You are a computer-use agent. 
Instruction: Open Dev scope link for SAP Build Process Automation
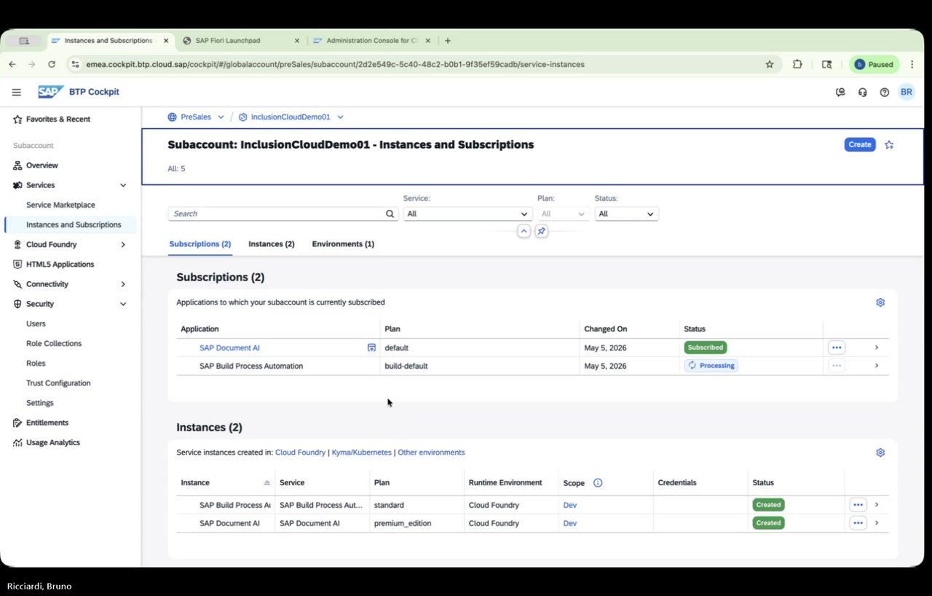tap(570, 505)
